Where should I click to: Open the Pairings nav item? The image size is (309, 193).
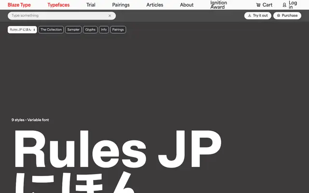click(x=121, y=5)
